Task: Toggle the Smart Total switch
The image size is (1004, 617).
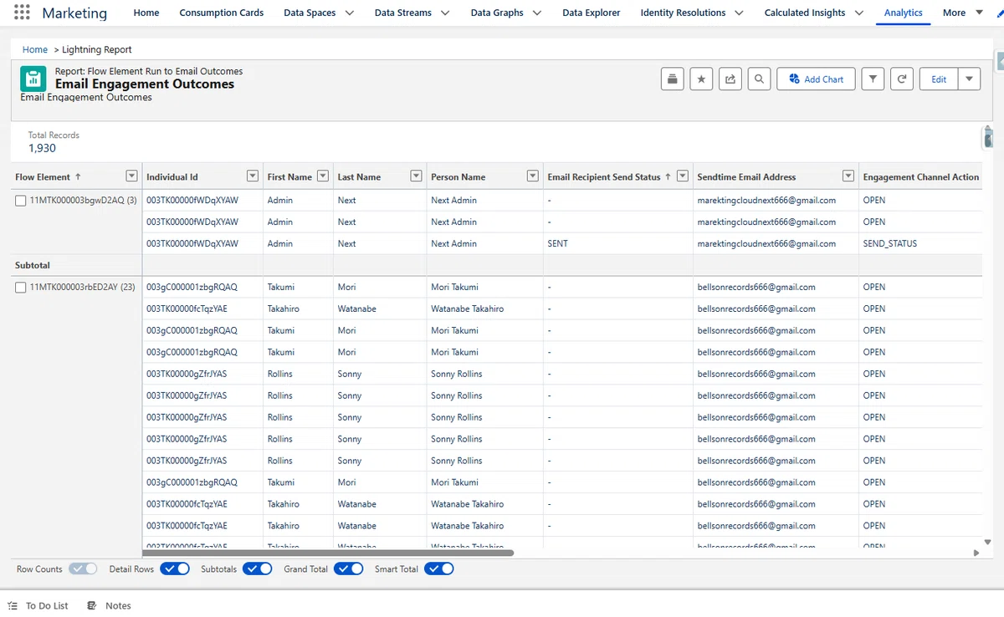Action: click(x=439, y=569)
